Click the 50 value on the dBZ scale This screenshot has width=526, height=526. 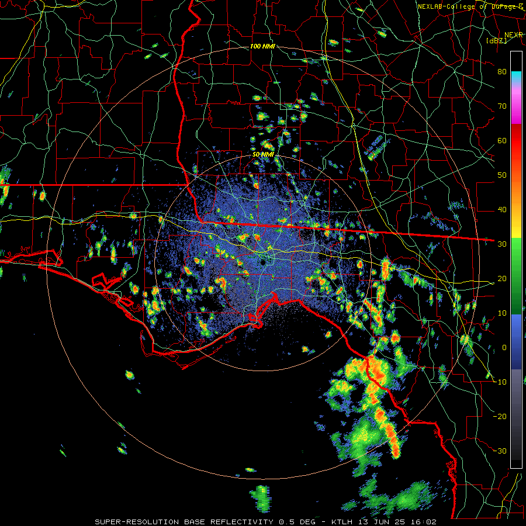502,175
